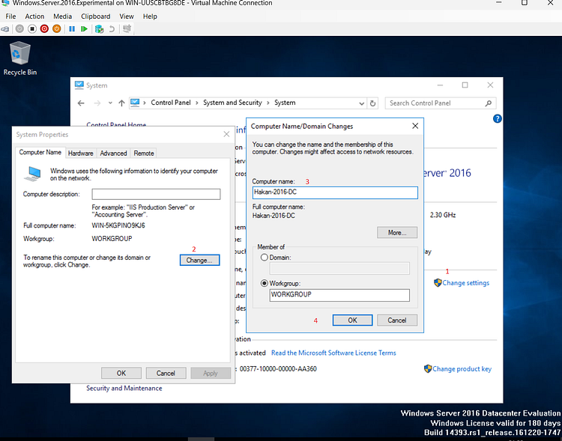562x441 pixels.
Task: Click the refresh icon beside address bar
Action: (x=372, y=103)
